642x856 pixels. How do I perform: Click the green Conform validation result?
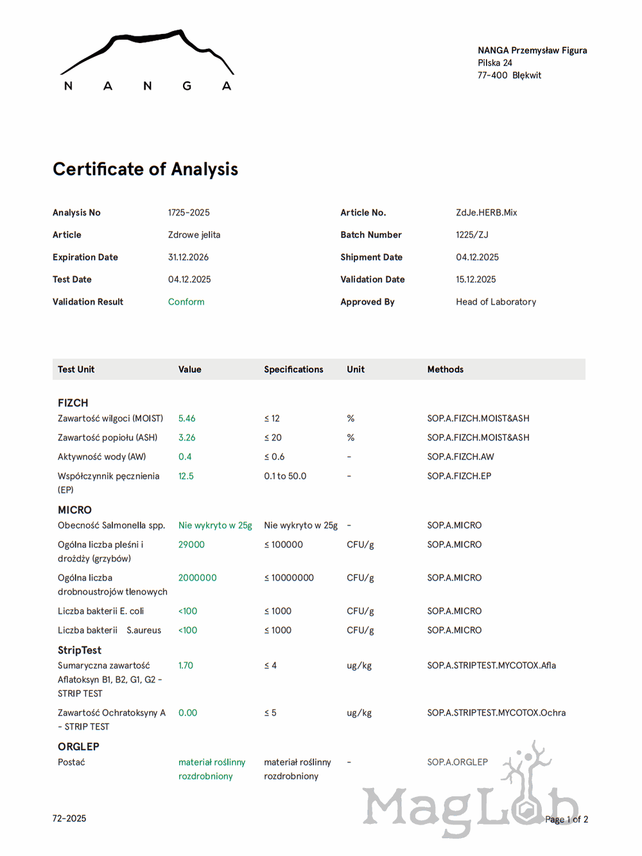click(x=186, y=302)
